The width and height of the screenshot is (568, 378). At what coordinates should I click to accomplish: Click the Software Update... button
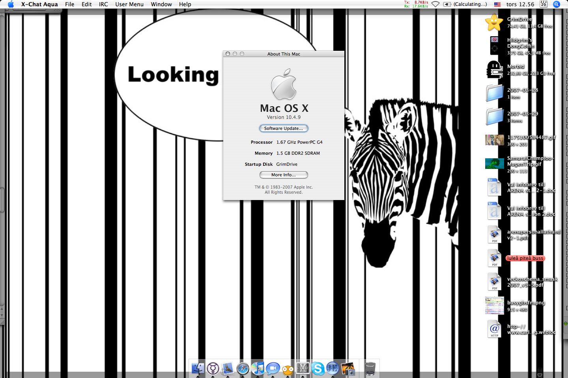click(284, 128)
